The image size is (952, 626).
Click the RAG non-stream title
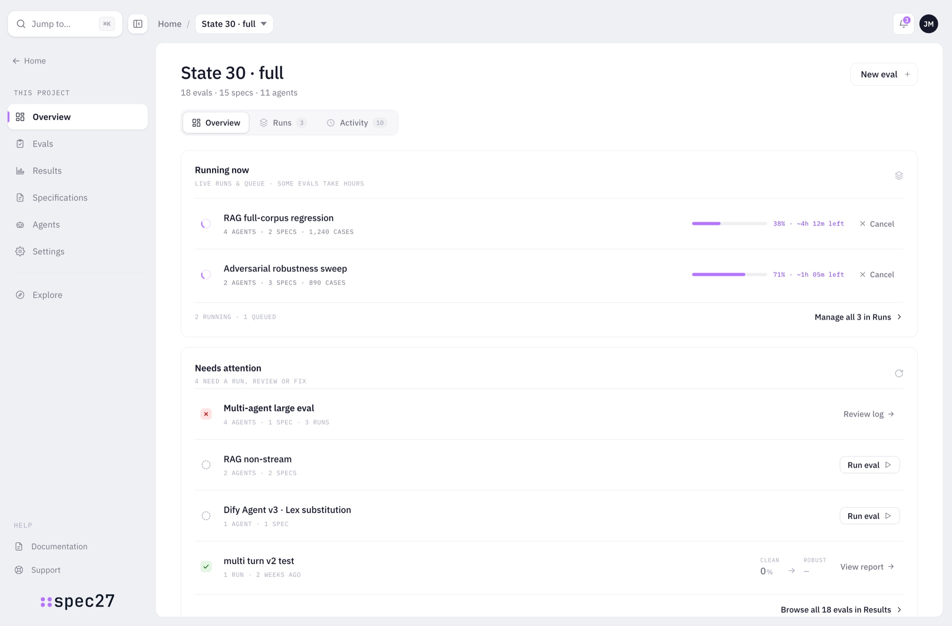coord(257,459)
